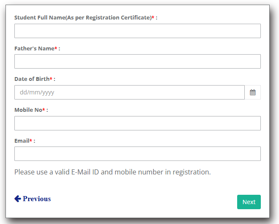Select the dd/mm/yyyy date of birth field
This screenshot has width=279, height=224.
click(129, 92)
